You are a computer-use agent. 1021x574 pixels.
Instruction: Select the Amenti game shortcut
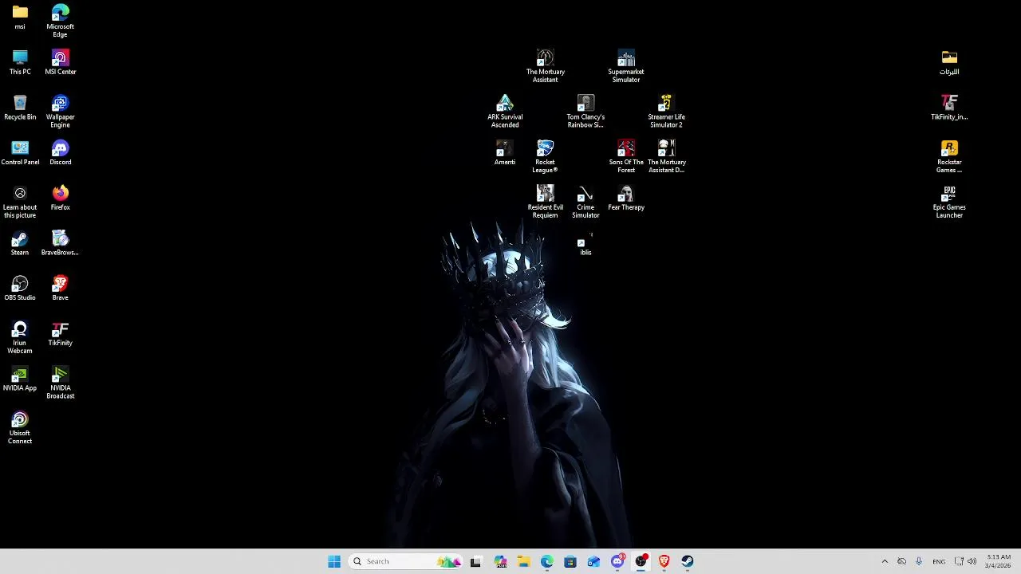(505, 153)
